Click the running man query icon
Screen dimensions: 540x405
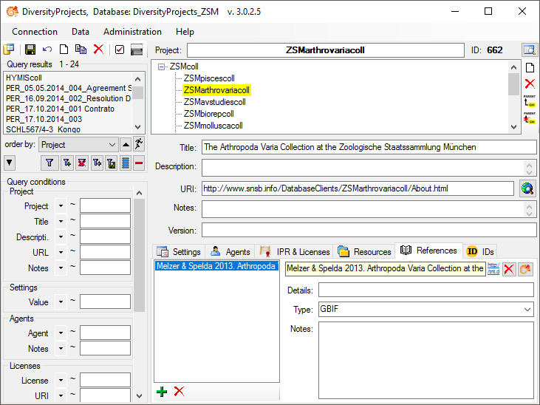coord(139,144)
